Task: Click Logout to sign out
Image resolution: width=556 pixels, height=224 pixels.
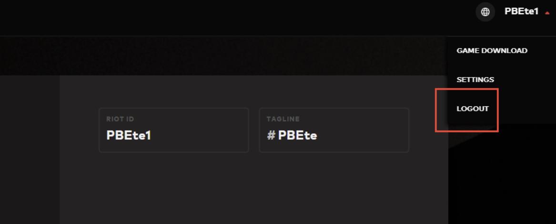Action: (473, 109)
